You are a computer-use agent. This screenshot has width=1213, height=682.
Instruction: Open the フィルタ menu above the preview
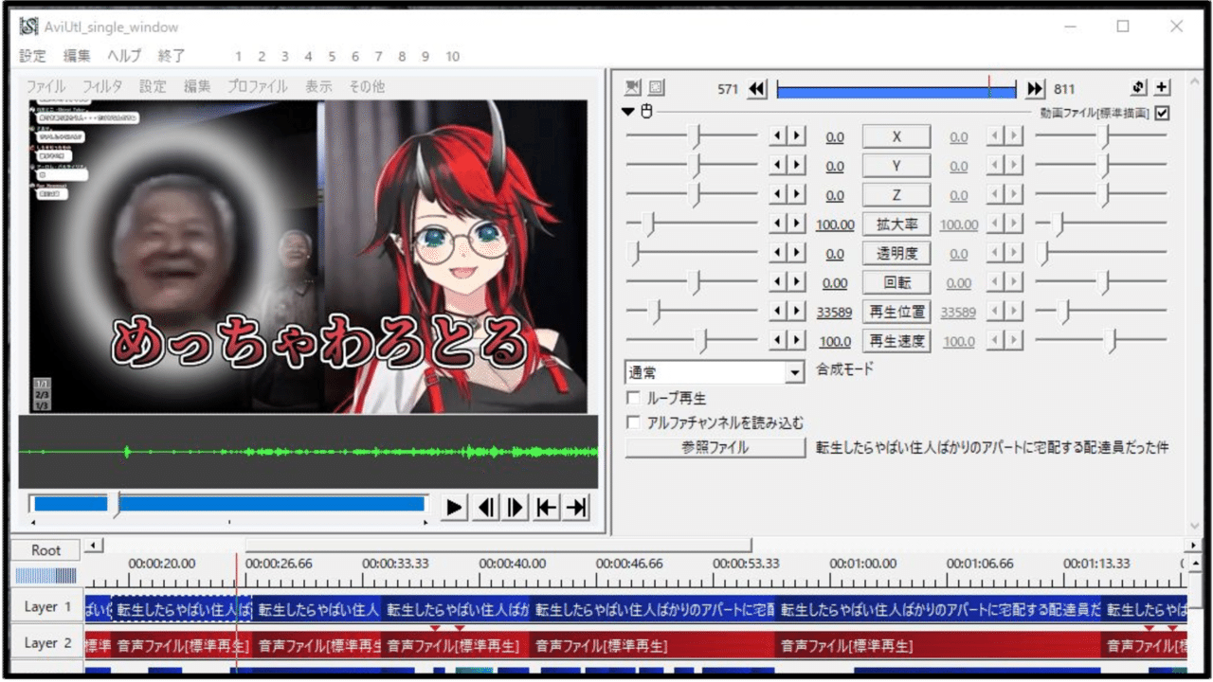coord(101,86)
